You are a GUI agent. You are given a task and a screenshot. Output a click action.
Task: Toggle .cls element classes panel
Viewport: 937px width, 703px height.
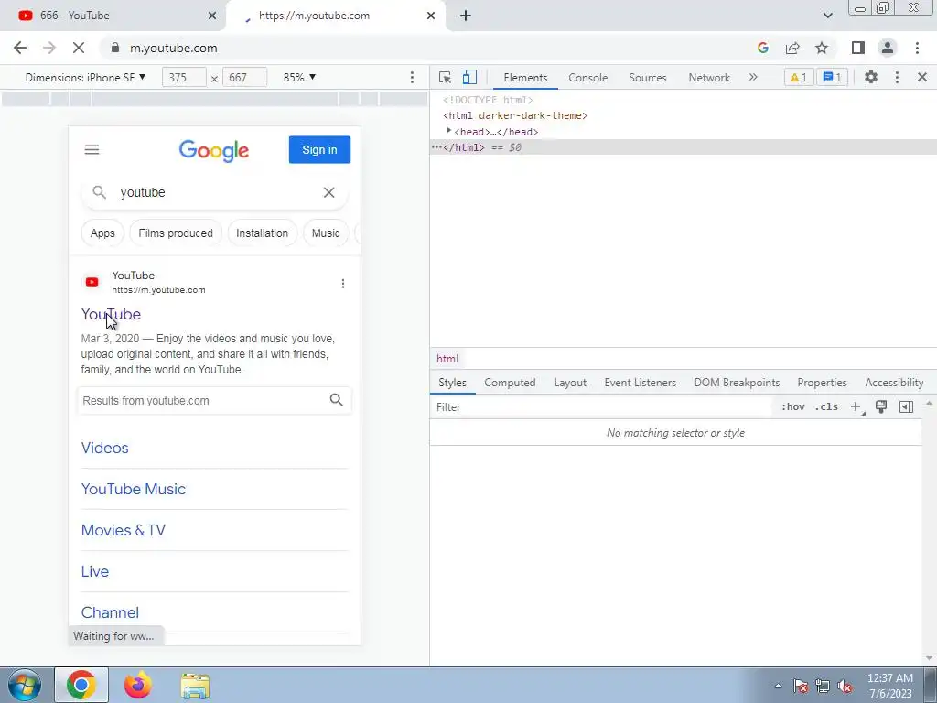[x=826, y=406]
